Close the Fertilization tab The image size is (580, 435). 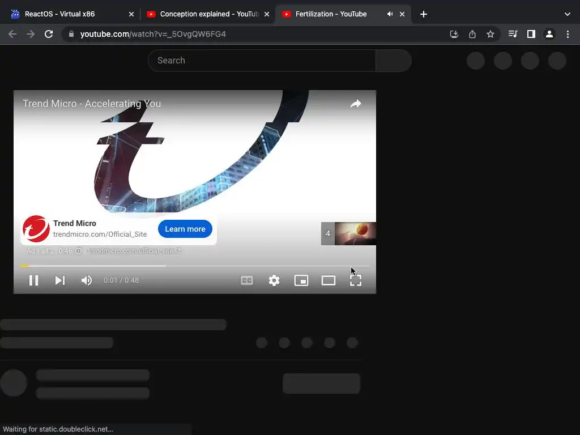402,14
